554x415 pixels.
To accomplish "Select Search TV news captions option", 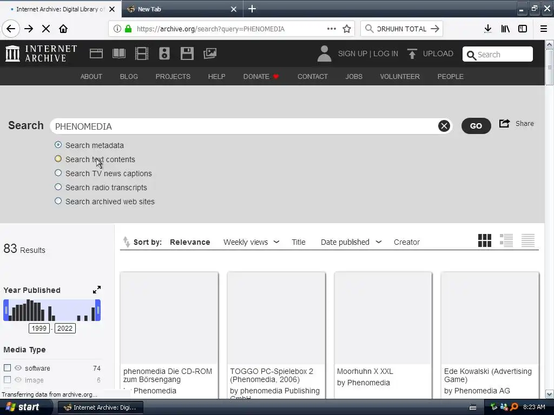I will click(x=58, y=173).
